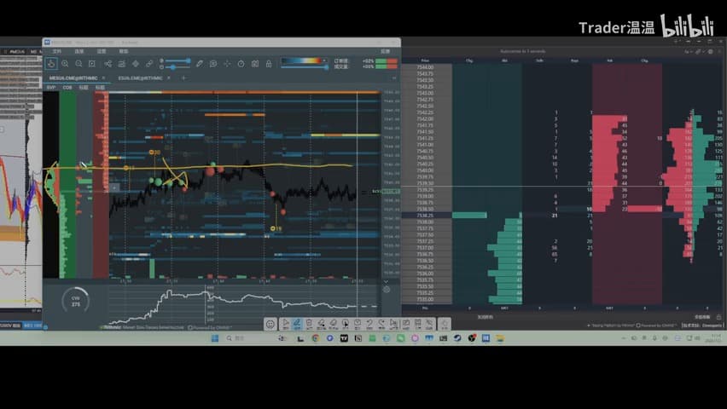The width and height of the screenshot is (727, 409).
Task: Click the zoom out magnifier icon
Action: tap(79, 64)
